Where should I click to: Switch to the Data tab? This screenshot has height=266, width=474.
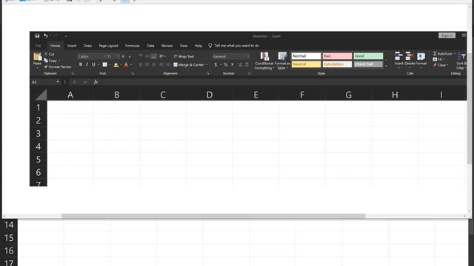[x=150, y=46]
